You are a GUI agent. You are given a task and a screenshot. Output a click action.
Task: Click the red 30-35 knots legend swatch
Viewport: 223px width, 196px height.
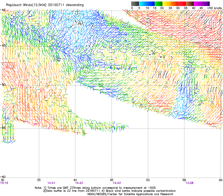pos(182,4)
